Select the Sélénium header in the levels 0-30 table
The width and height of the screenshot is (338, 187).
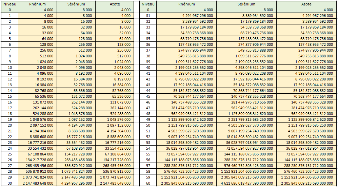tap(76, 4)
